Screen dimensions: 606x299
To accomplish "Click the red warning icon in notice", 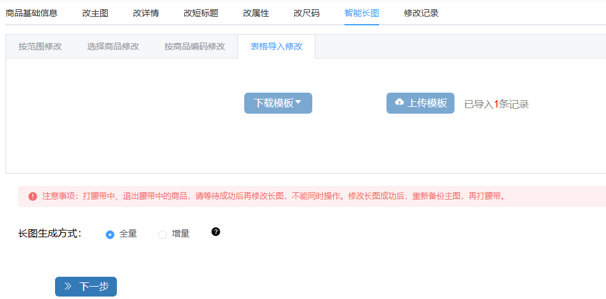I will [x=33, y=196].
